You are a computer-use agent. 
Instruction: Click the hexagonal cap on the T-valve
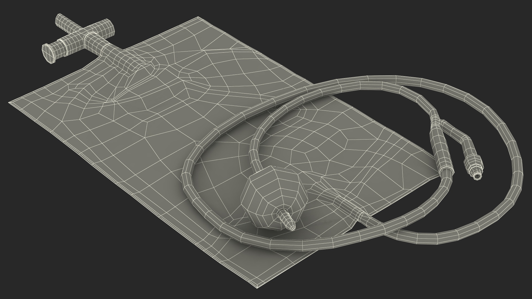48,54
